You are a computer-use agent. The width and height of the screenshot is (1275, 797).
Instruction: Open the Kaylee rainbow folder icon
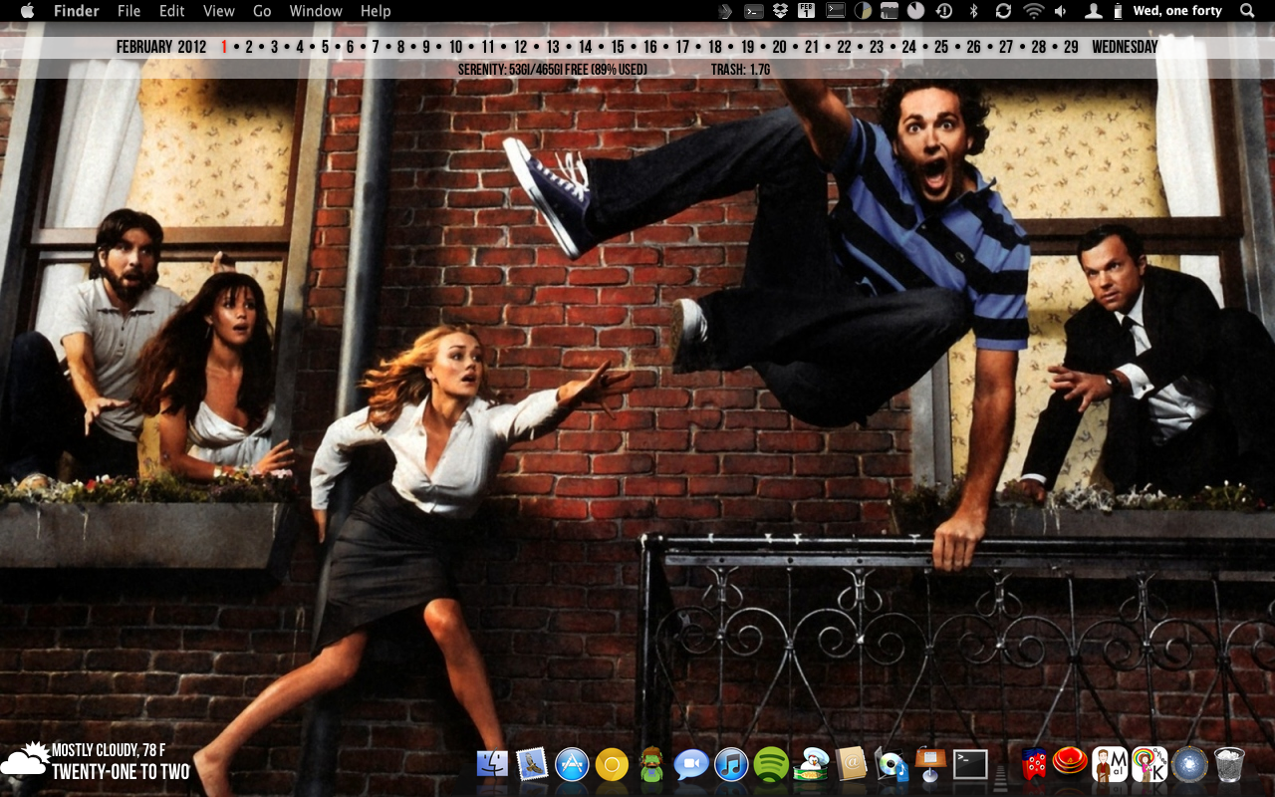pos(1149,764)
